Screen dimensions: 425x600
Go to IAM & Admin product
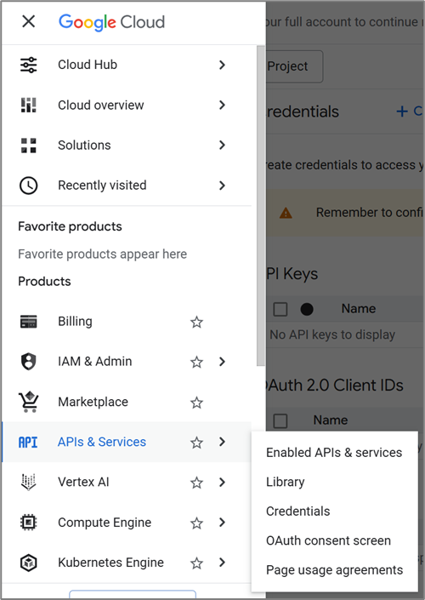click(x=95, y=362)
